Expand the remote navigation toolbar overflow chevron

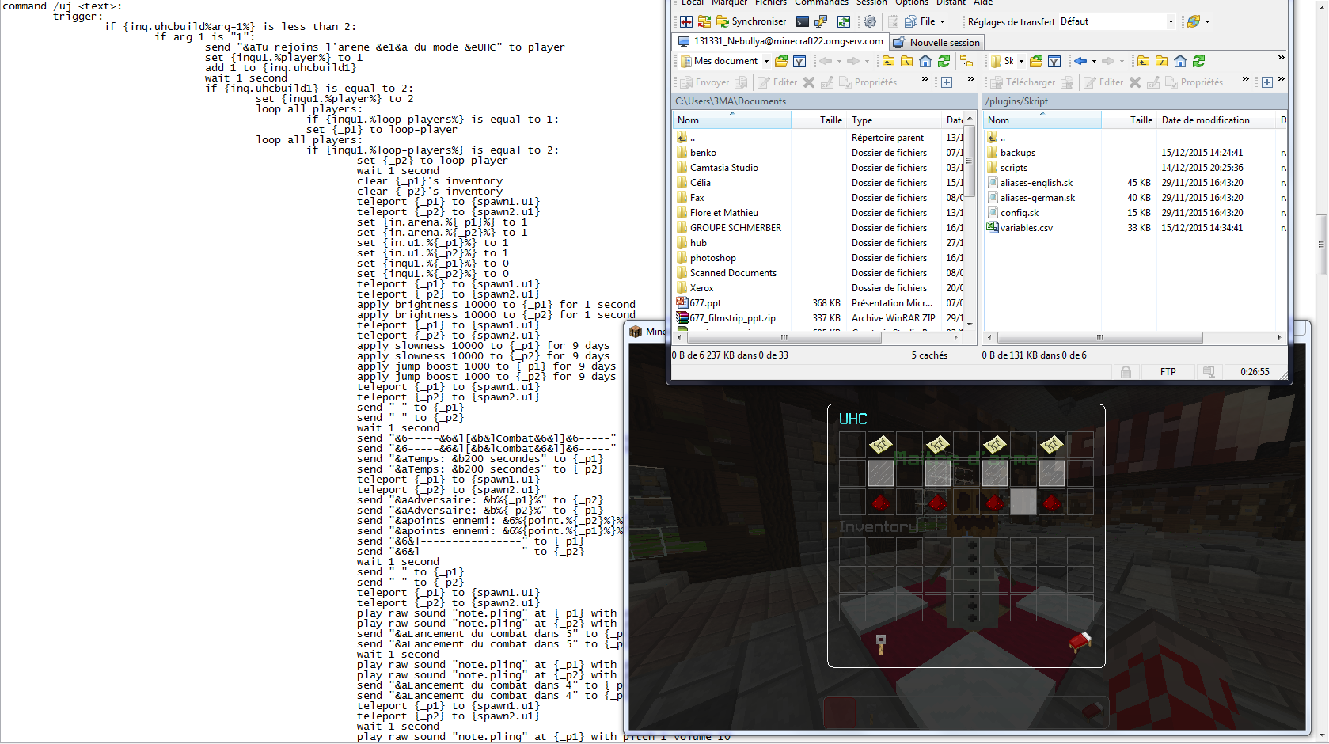1281,58
